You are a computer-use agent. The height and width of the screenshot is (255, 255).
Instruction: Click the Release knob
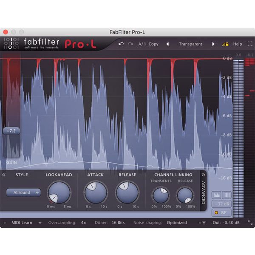click(127, 193)
